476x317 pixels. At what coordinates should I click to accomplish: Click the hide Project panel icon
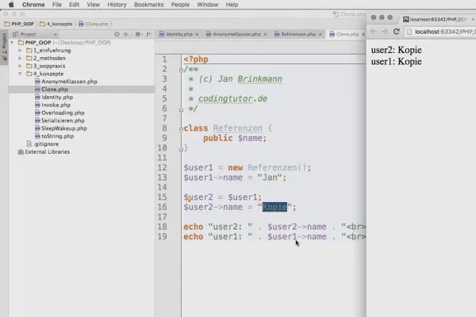click(x=149, y=34)
